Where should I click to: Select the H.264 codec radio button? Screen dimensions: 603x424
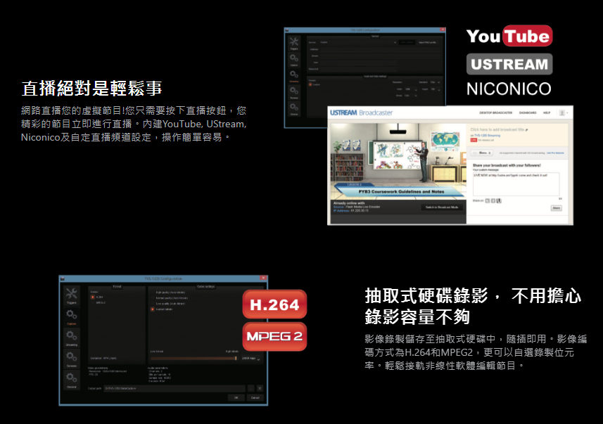(93, 297)
